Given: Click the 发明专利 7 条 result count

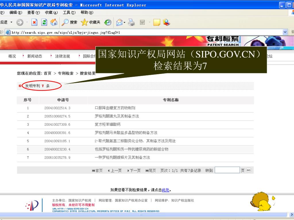Looking at the screenshot, I should (37, 86).
